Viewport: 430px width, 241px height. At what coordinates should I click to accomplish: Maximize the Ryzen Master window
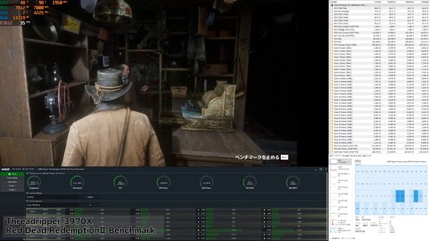tap(321, 169)
